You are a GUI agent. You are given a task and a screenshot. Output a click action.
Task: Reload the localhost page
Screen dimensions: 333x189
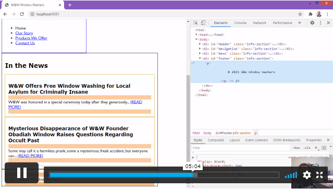(x=22, y=14)
